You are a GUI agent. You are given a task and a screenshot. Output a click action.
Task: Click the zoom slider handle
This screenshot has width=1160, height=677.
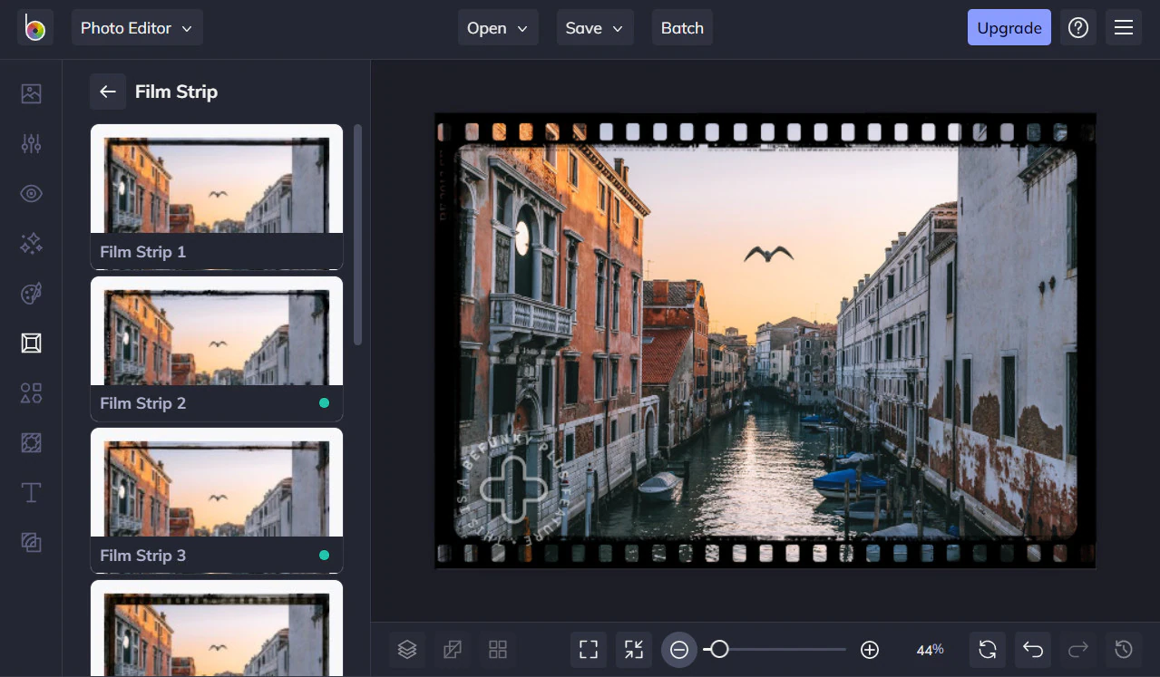click(719, 649)
